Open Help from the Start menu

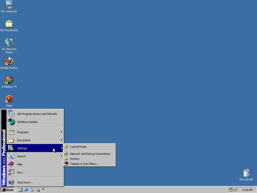[x=35, y=164]
